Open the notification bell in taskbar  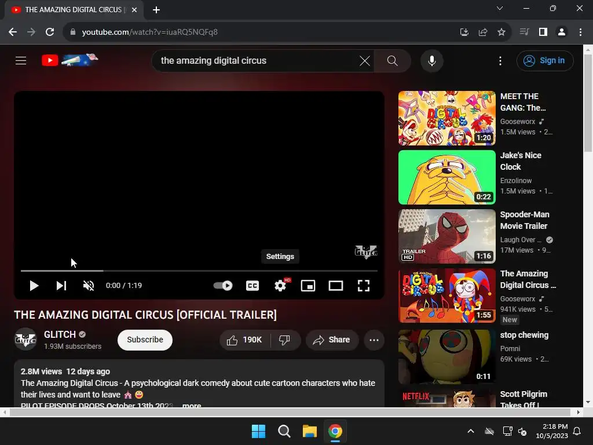(x=577, y=431)
